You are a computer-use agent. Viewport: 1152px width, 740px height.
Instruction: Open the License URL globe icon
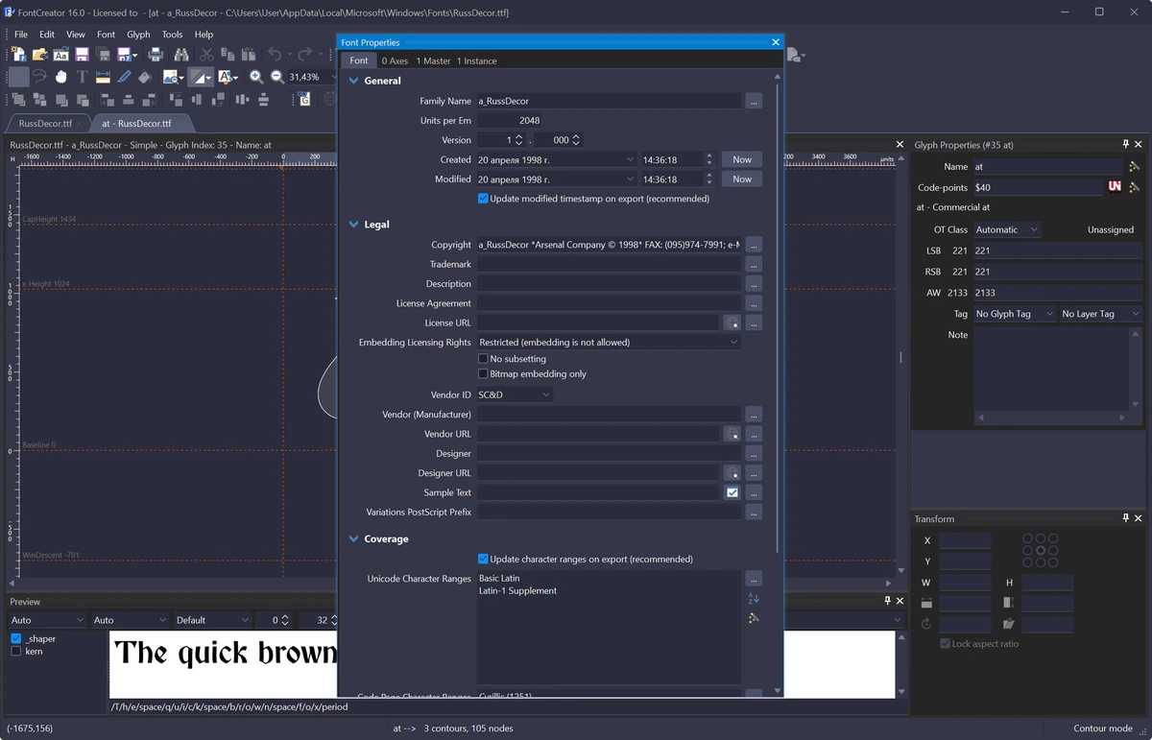tap(732, 322)
